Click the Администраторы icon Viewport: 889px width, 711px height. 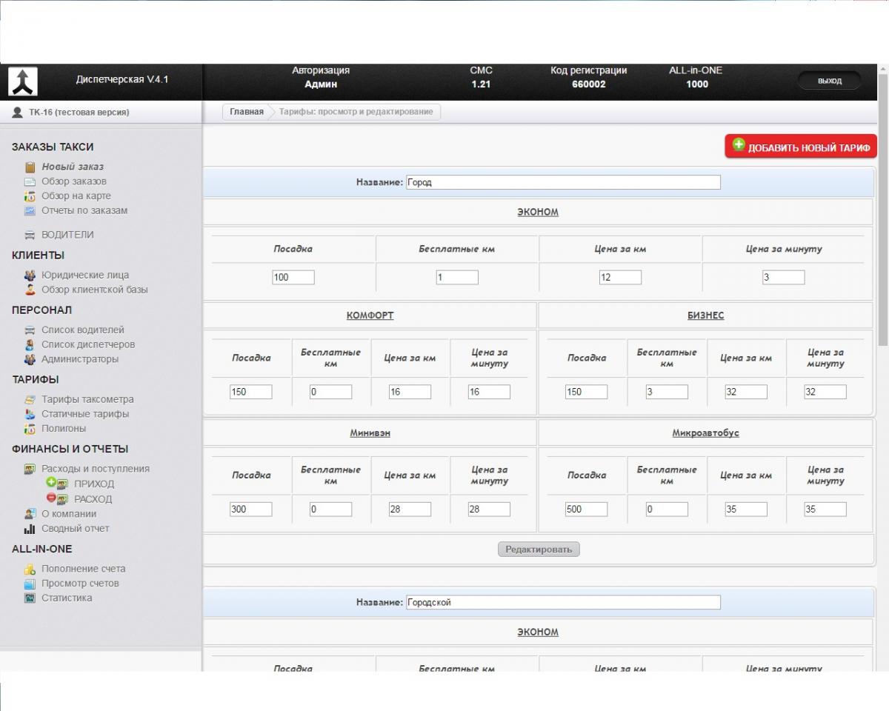pyautogui.click(x=30, y=359)
